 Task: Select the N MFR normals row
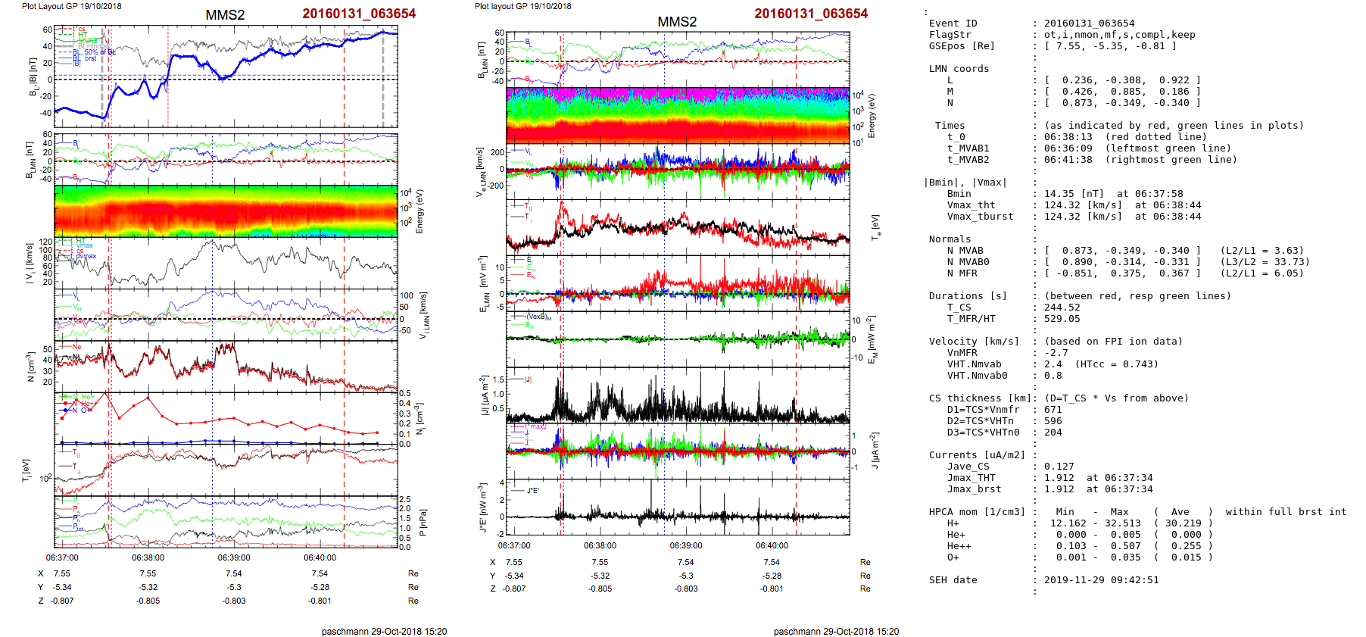962,273
